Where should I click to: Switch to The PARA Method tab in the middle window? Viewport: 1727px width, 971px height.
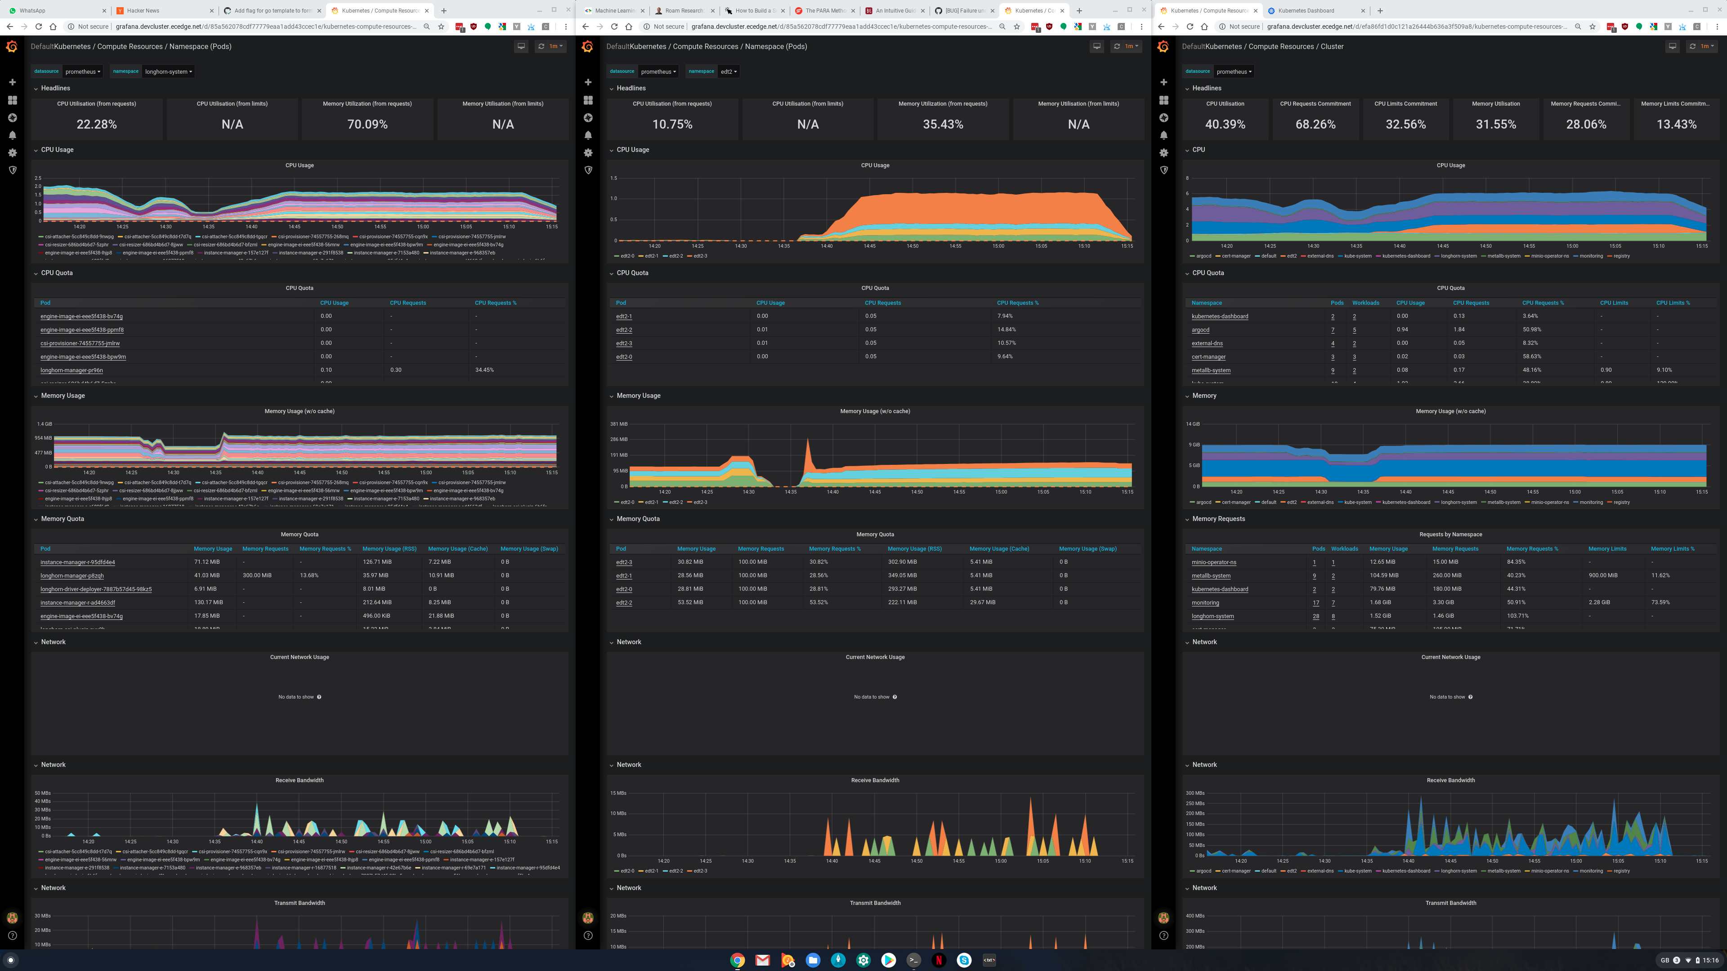825,11
